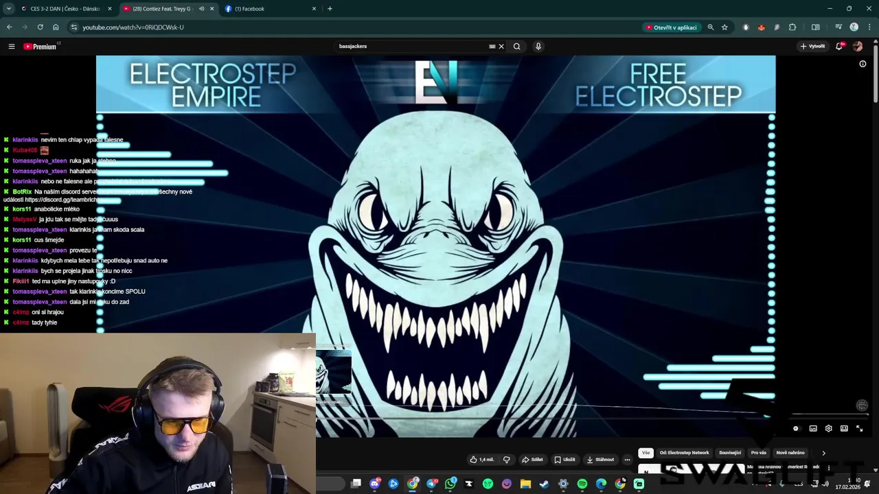Open WhatsApp from the taskbar

pyautogui.click(x=450, y=484)
